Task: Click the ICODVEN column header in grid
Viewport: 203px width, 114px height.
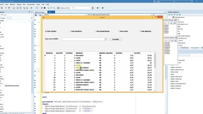Action: 59,53
